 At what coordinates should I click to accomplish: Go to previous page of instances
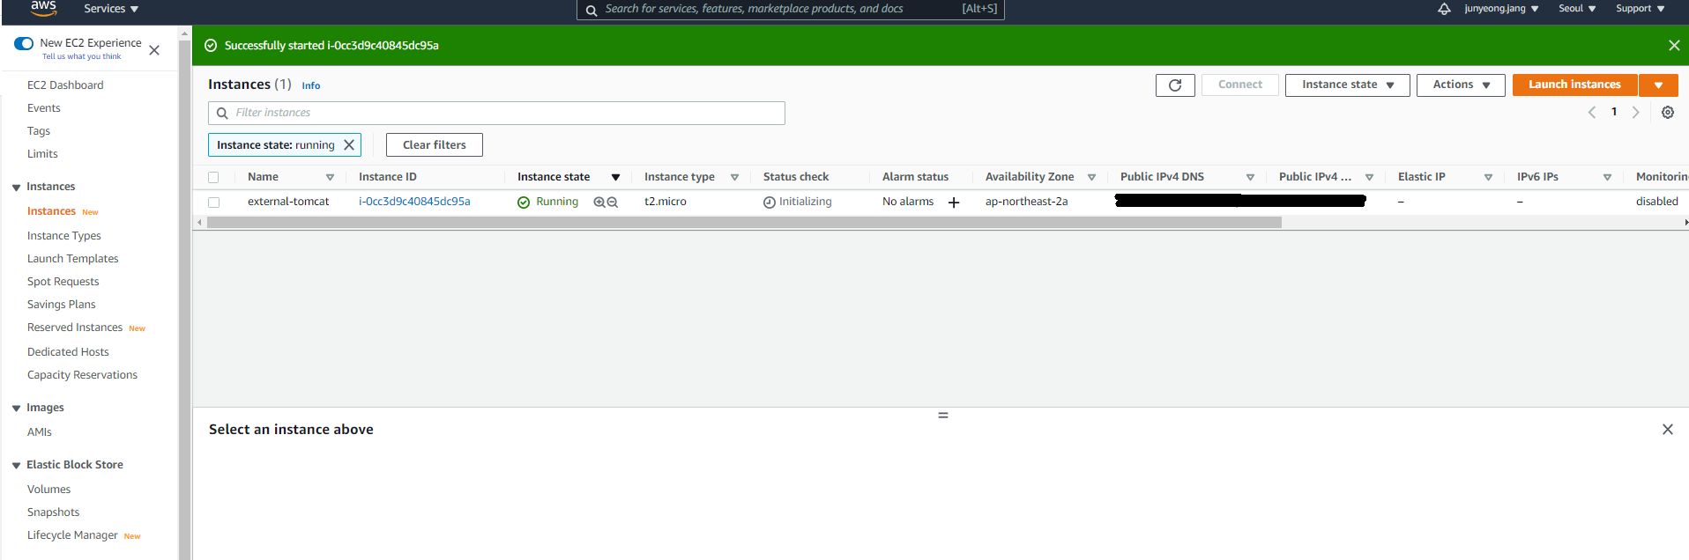pos(1592,112)
